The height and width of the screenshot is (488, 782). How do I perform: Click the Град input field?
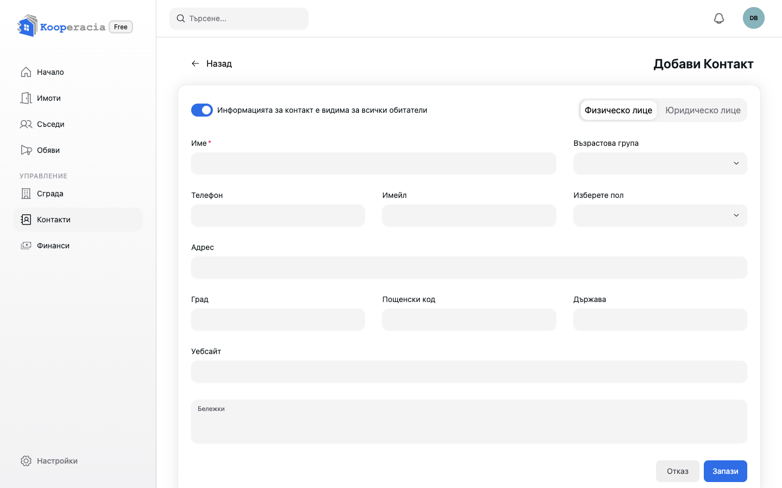[278, 319]
